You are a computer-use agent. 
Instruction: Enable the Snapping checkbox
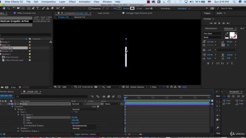[x=90, y=8]
